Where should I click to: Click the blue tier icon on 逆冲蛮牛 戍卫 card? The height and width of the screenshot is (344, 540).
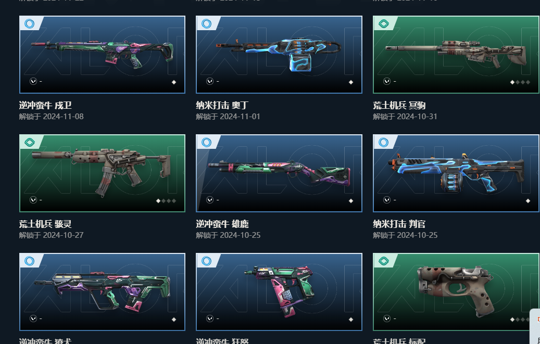(30, 24)
